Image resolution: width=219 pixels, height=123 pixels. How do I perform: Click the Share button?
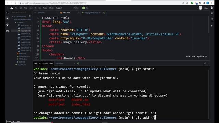pos(206,8)
